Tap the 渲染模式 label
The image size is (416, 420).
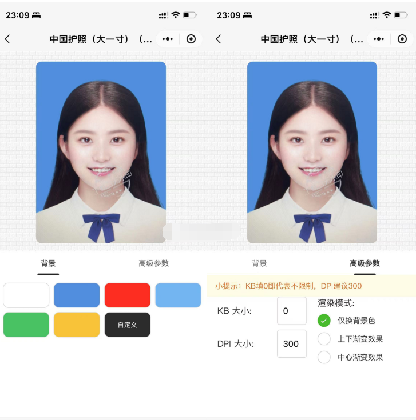[x=336, y=303]
